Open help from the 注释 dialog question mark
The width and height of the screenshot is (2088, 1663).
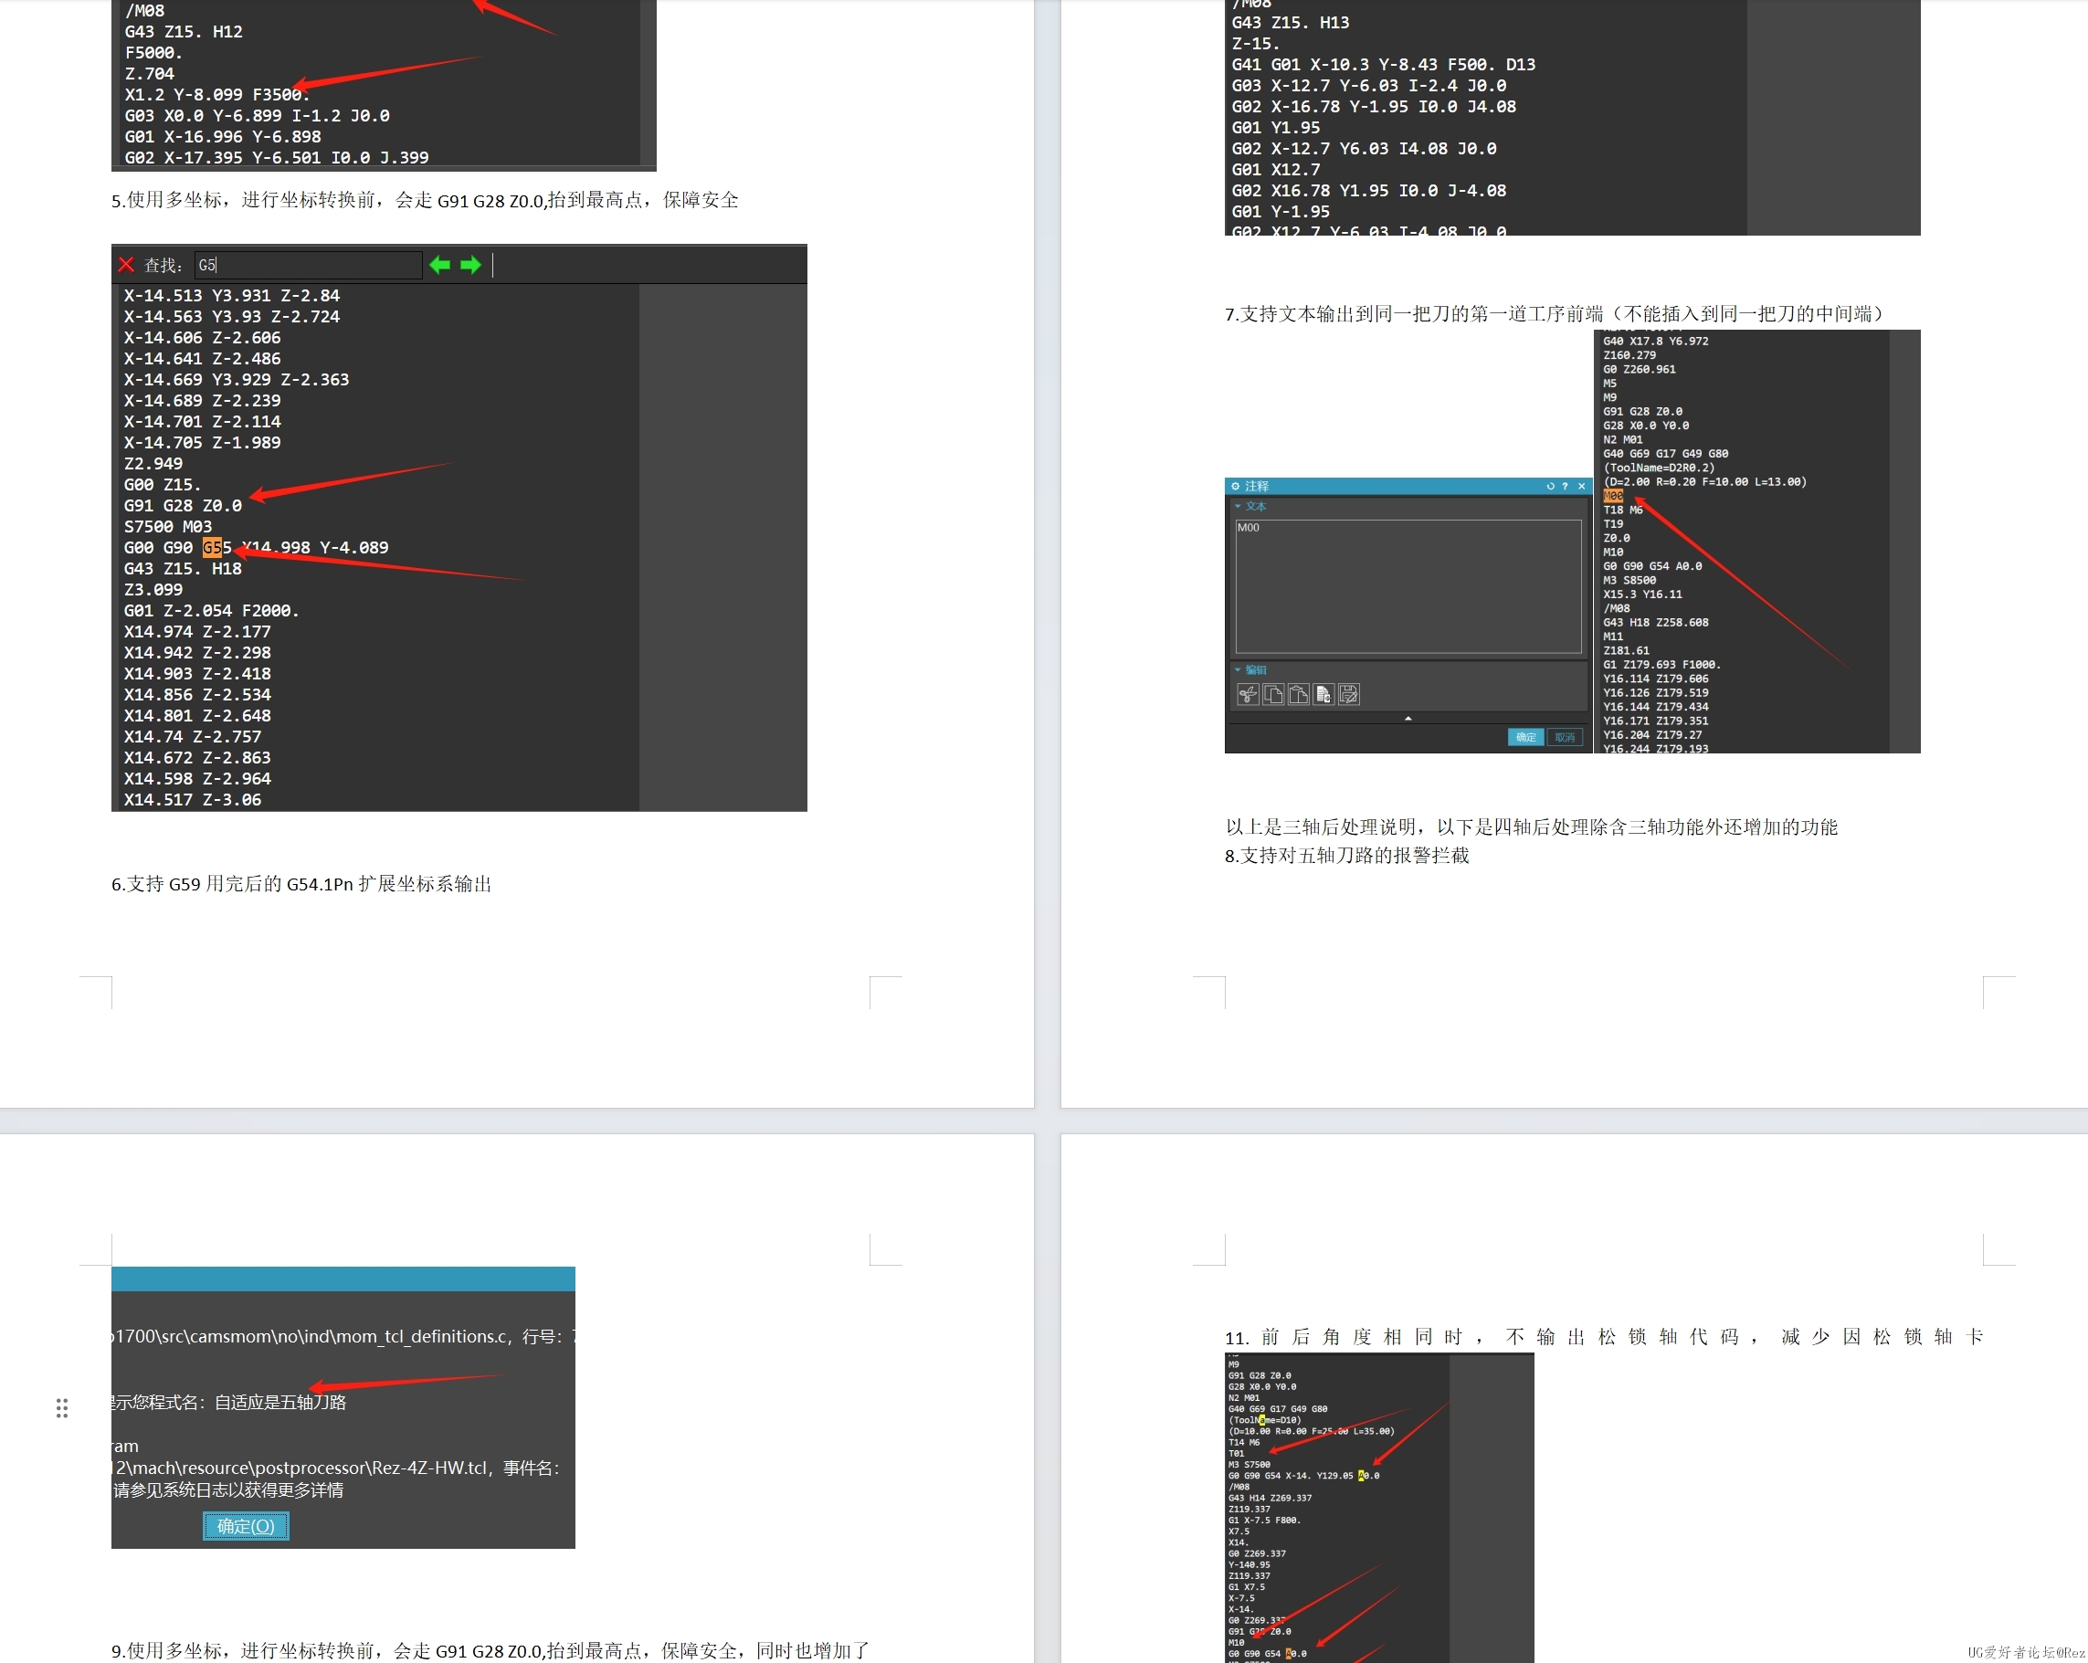(x=1565, y=486)
